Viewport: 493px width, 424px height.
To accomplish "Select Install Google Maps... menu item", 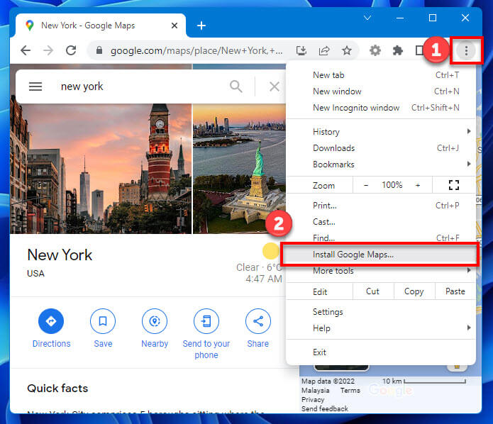I will (381, 255).
